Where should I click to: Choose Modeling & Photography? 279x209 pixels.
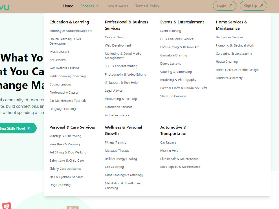(x=178, y=80)
